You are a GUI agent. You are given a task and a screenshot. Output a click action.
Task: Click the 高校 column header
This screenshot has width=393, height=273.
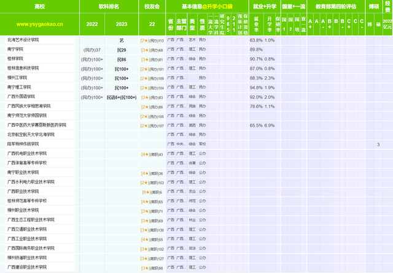click(39, 7)
